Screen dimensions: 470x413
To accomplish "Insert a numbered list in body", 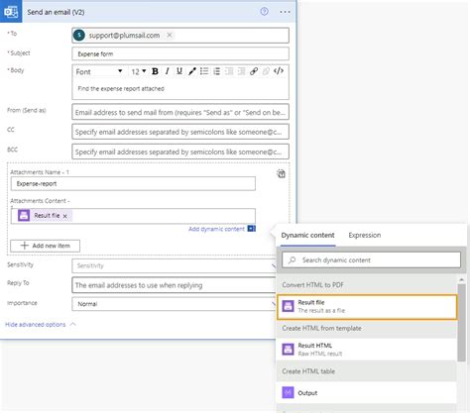I will click(217, 71).
